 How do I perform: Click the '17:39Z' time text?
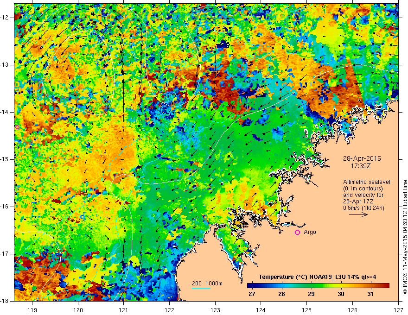point(361,165)
